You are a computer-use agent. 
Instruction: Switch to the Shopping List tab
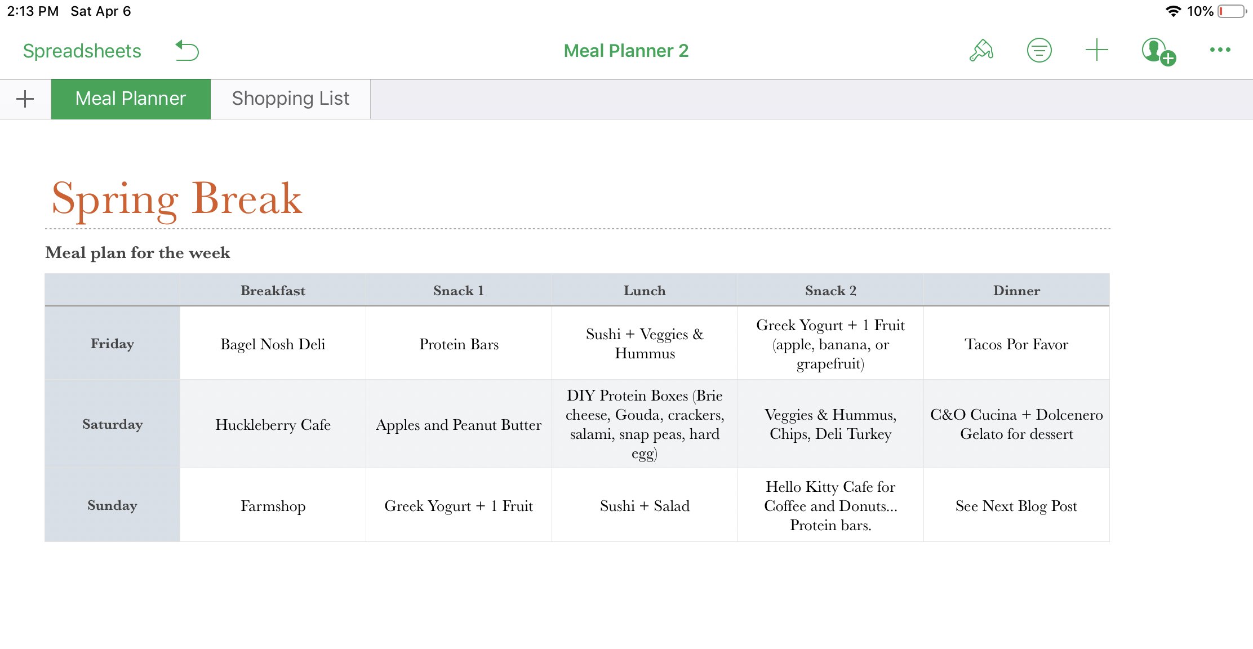point(291,99)
